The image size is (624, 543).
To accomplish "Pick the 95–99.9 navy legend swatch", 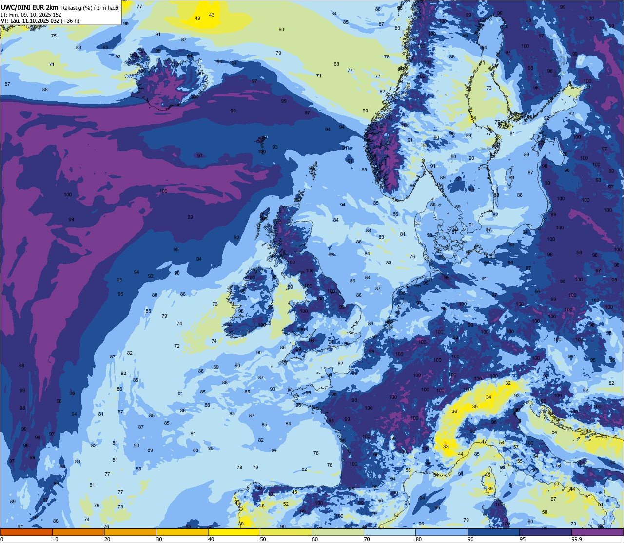I will coord(546,532).
